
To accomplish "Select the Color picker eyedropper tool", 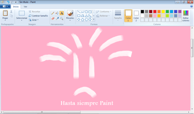I will pyautogui.click(x=57, y=18).
